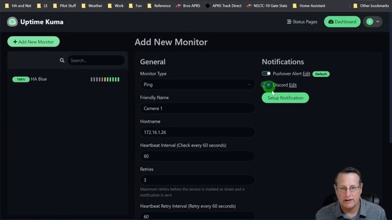Viewport: 392px width, 220px height.
Task: Click HA Blue heartbeat bar
Action: [x=105, y=79]
